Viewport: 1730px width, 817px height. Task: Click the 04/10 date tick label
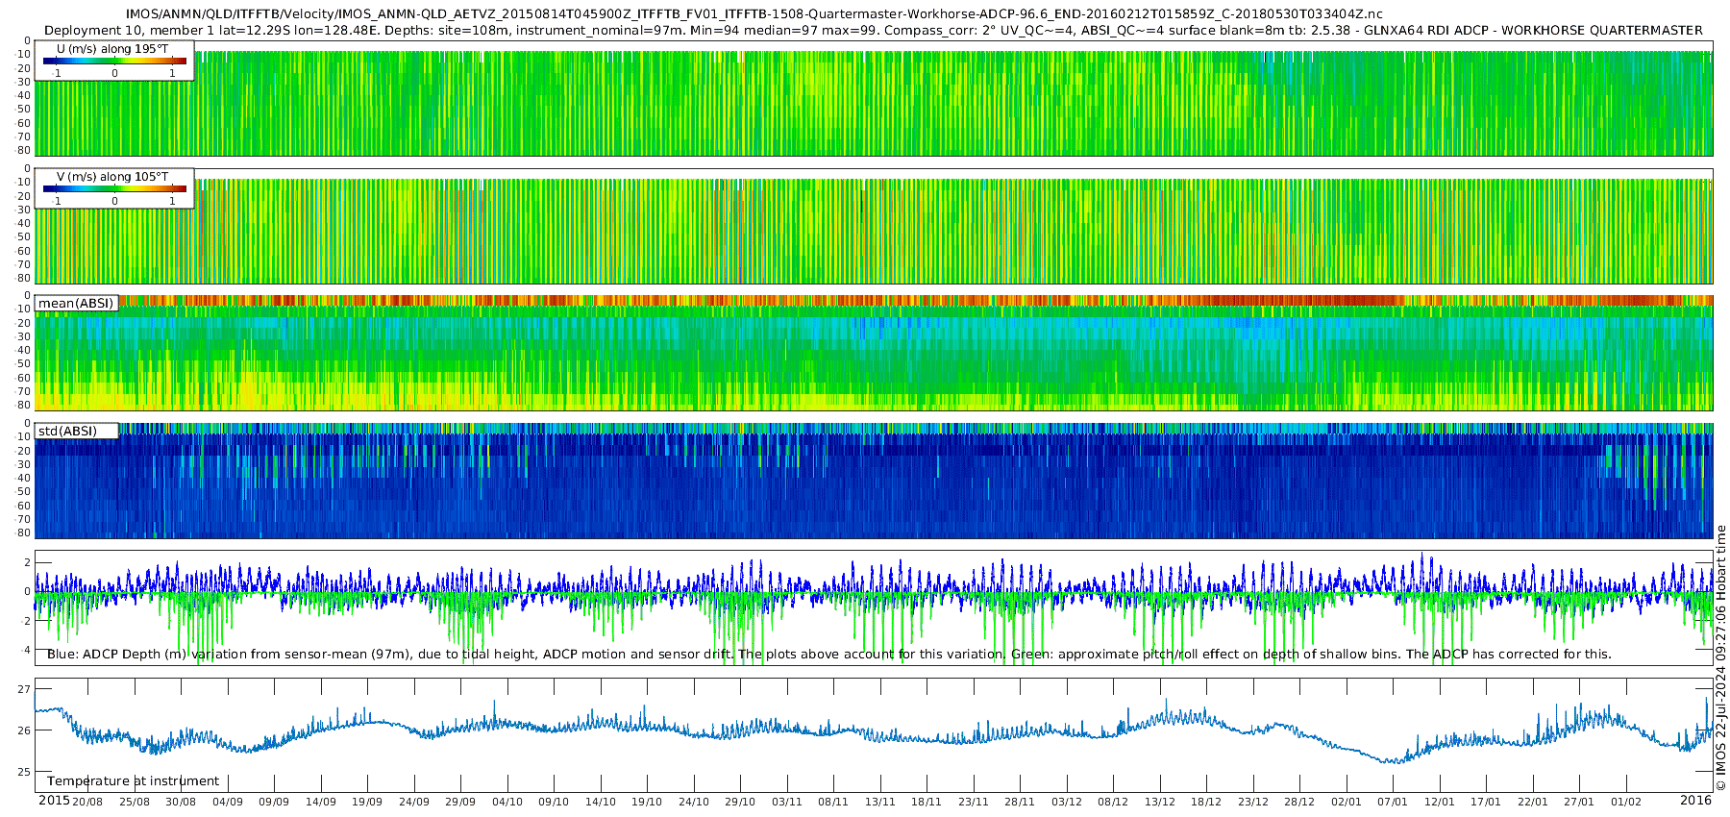coord(507,802)
